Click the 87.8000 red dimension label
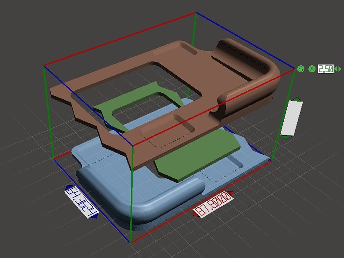344x258 pixels. click(x=212, y=204)
